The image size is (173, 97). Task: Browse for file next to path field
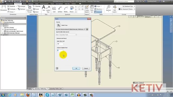tap(87, 29)
